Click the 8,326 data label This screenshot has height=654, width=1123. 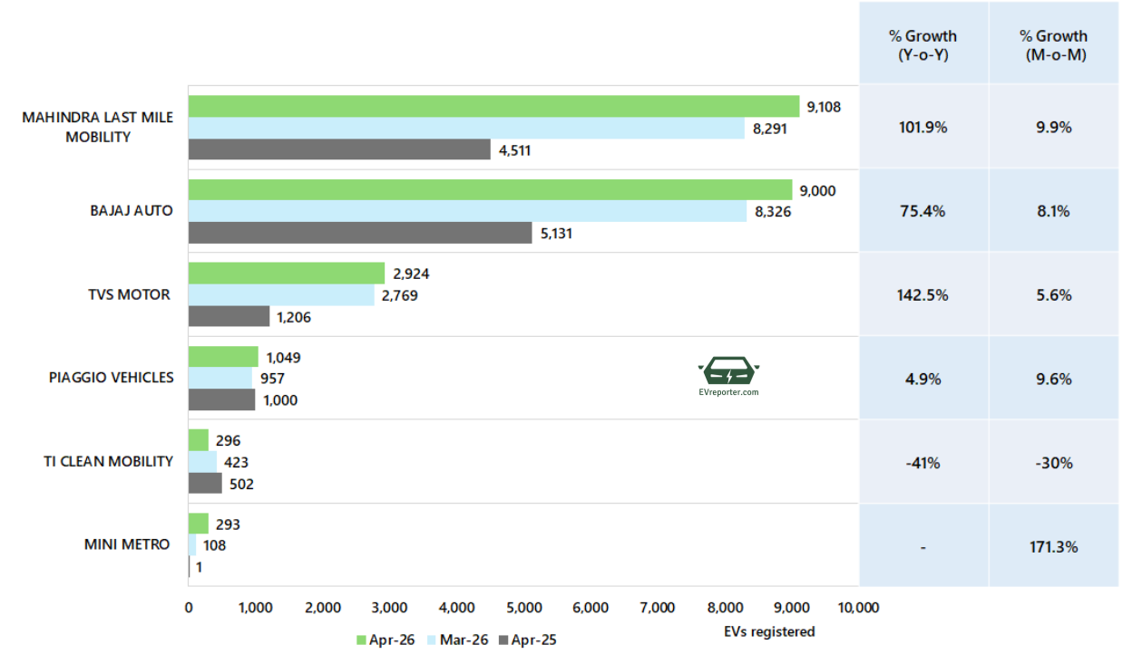click(771, 212)
